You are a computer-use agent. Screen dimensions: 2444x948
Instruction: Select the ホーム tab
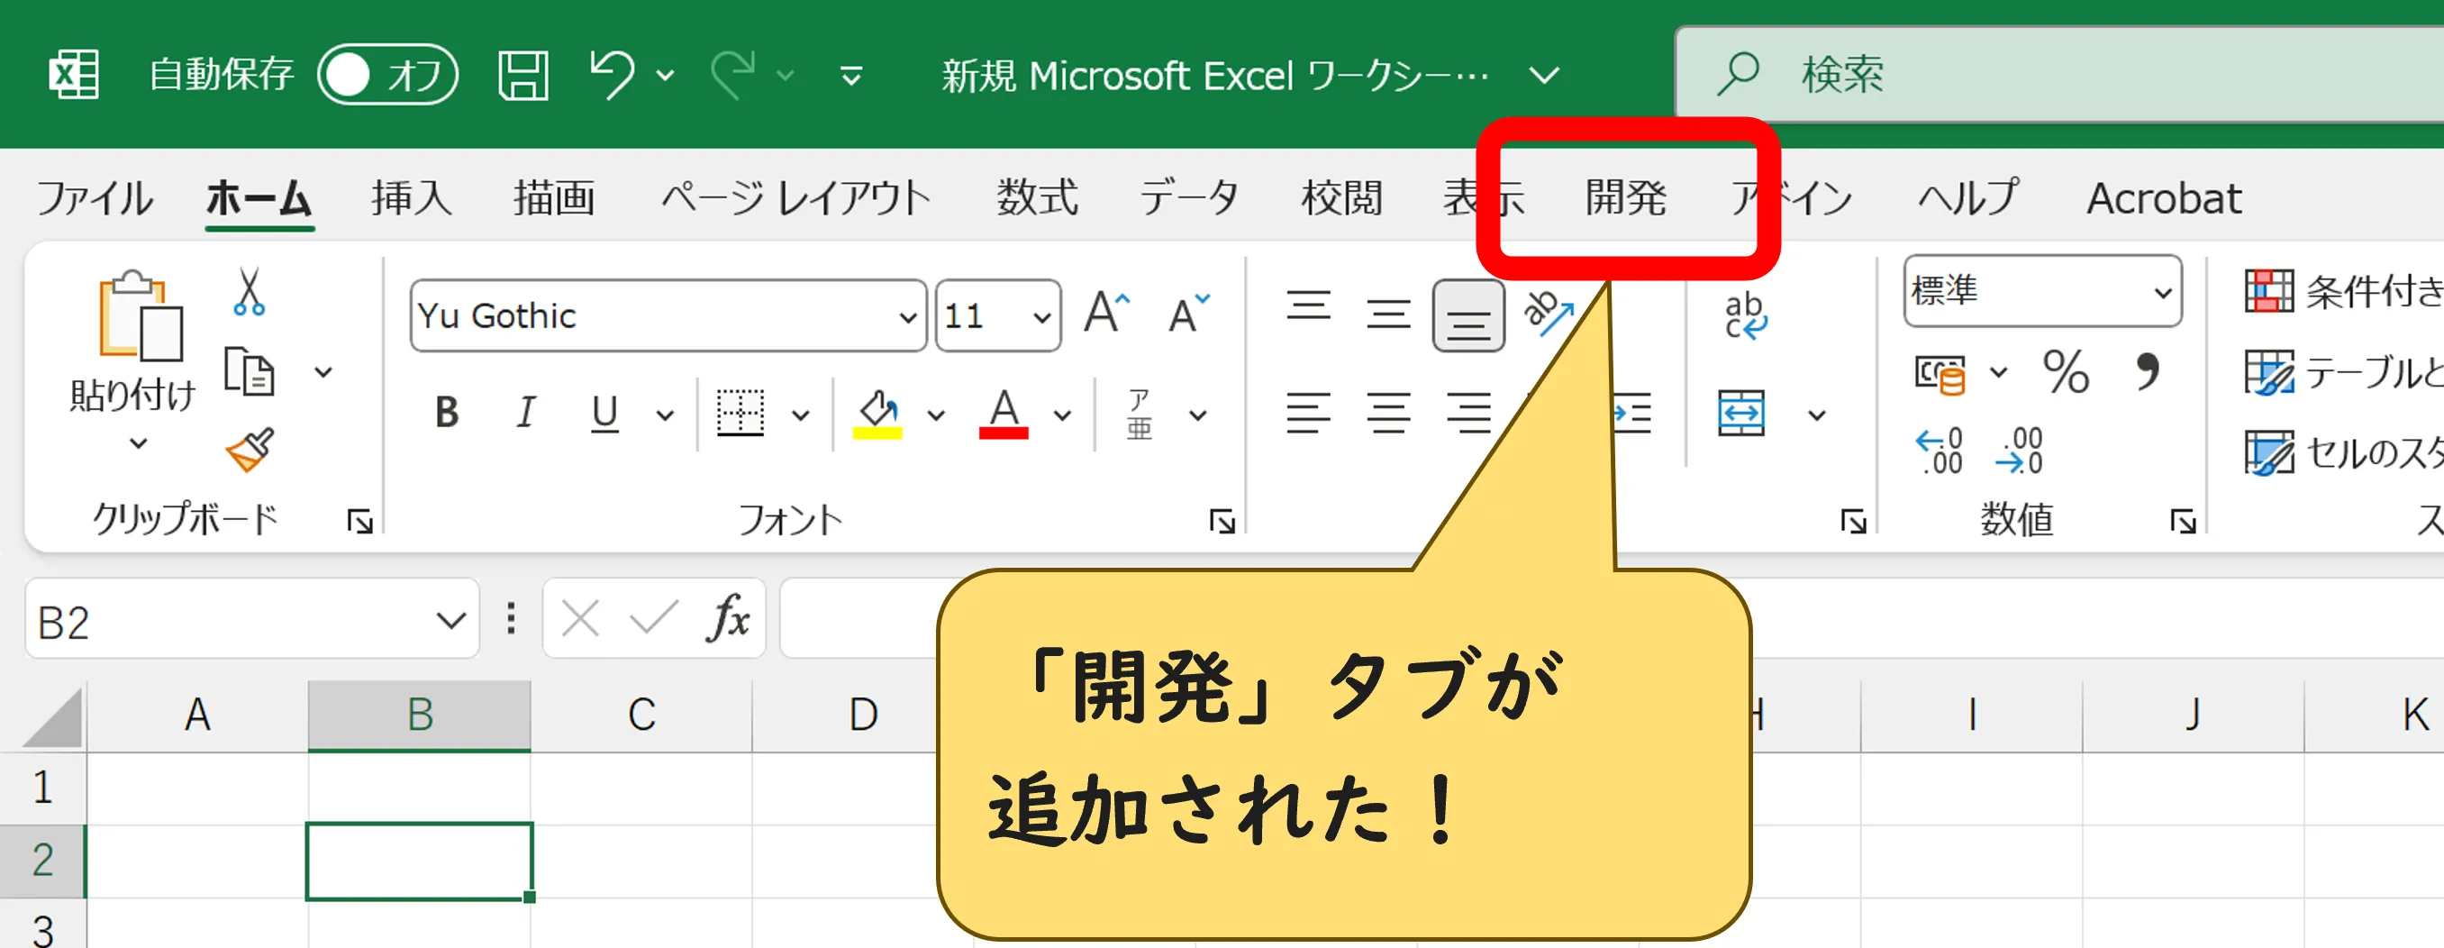click(259, 197)
